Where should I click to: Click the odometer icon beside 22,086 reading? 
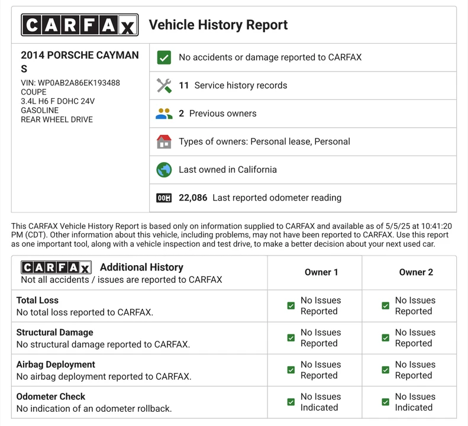(164, 198)
